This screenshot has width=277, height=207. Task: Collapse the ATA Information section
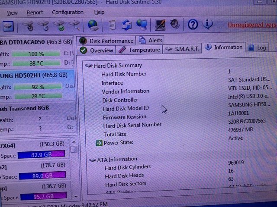click(92, 160)
